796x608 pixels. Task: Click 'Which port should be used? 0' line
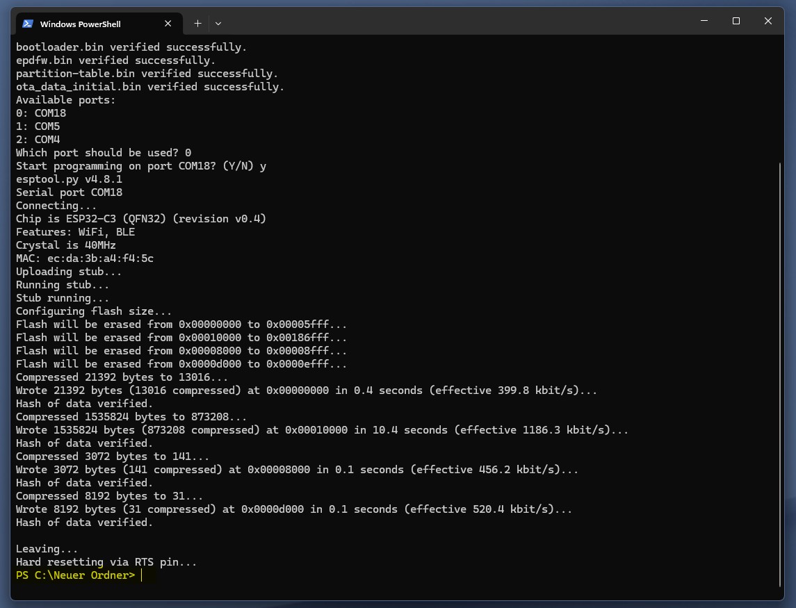tap(104, 153)
